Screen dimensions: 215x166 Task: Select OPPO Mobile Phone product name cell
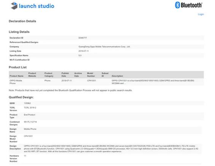[16, 82]
